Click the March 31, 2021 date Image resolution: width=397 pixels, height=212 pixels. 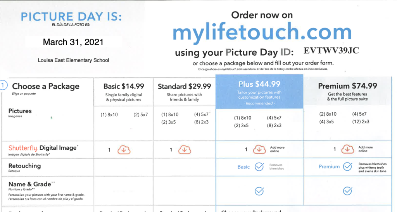click(73, 42)
